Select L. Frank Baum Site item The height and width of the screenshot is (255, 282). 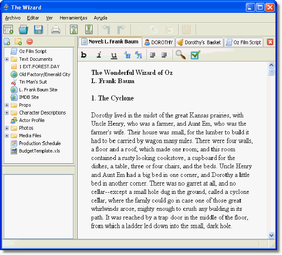38,90
